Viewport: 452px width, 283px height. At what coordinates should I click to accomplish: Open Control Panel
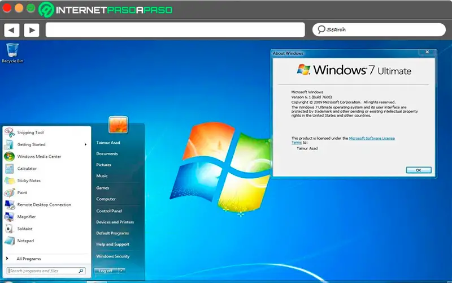(x=109, y=211)
